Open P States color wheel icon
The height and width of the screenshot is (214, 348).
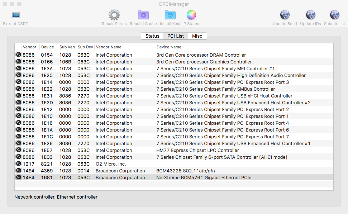[x=191, y=15]
